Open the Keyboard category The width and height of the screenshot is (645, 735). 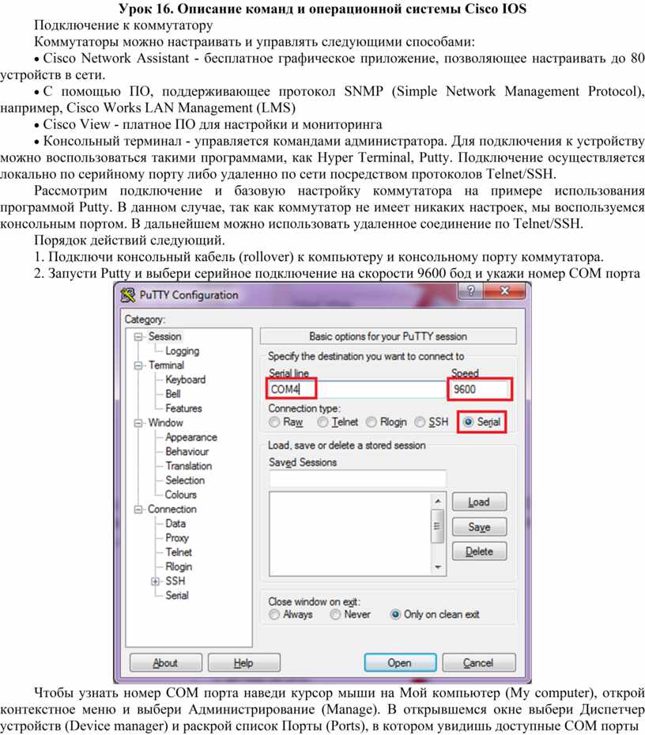pos(186,380)
